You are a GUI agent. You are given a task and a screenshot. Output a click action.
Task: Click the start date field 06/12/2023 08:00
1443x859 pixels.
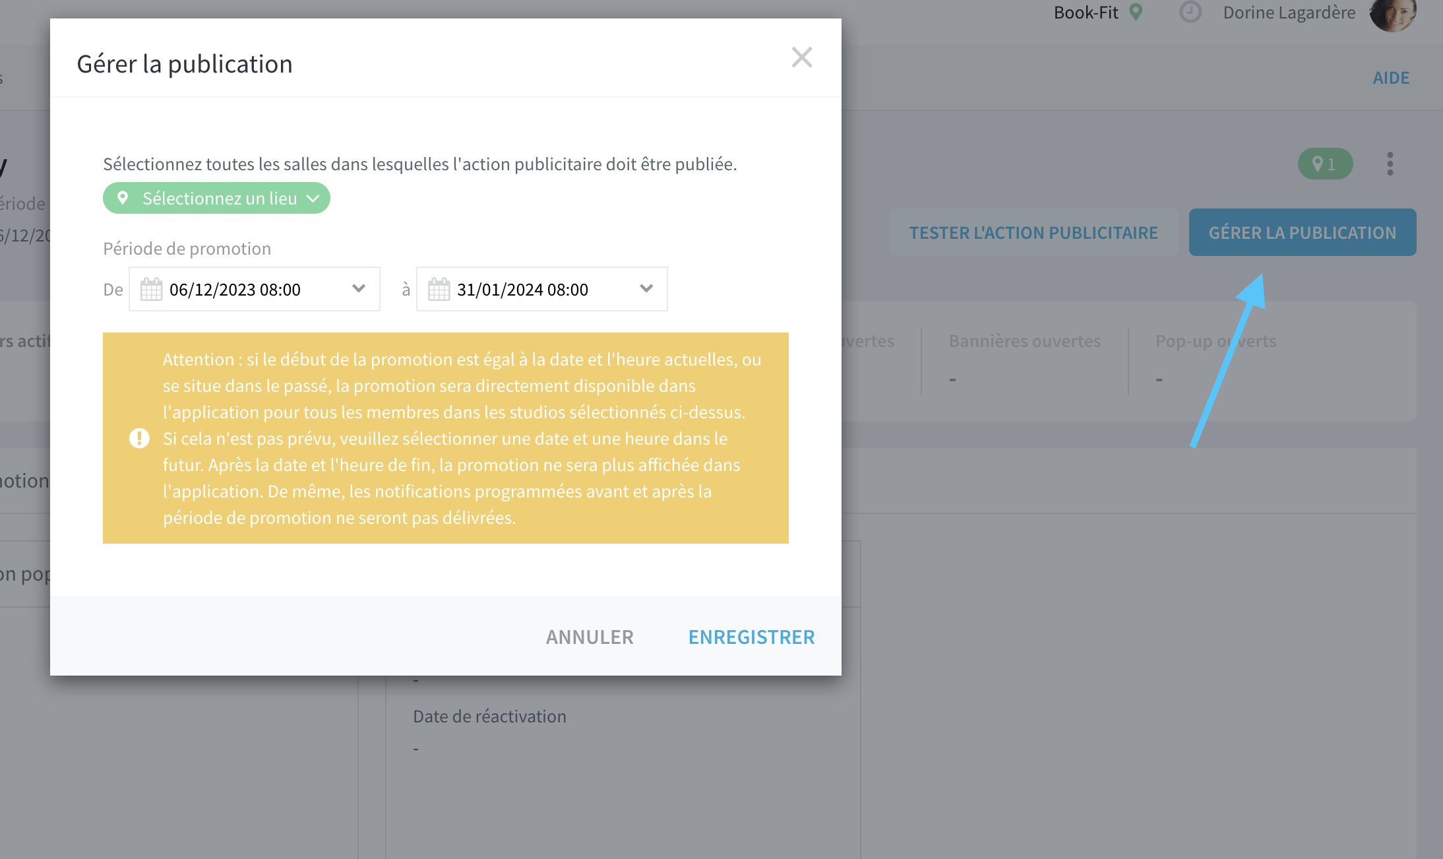[x=255, y=289]
